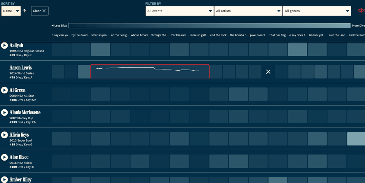Select the 'that our flag...' lyric header
This screenshot has height=183, width=365.
[279, 35]
